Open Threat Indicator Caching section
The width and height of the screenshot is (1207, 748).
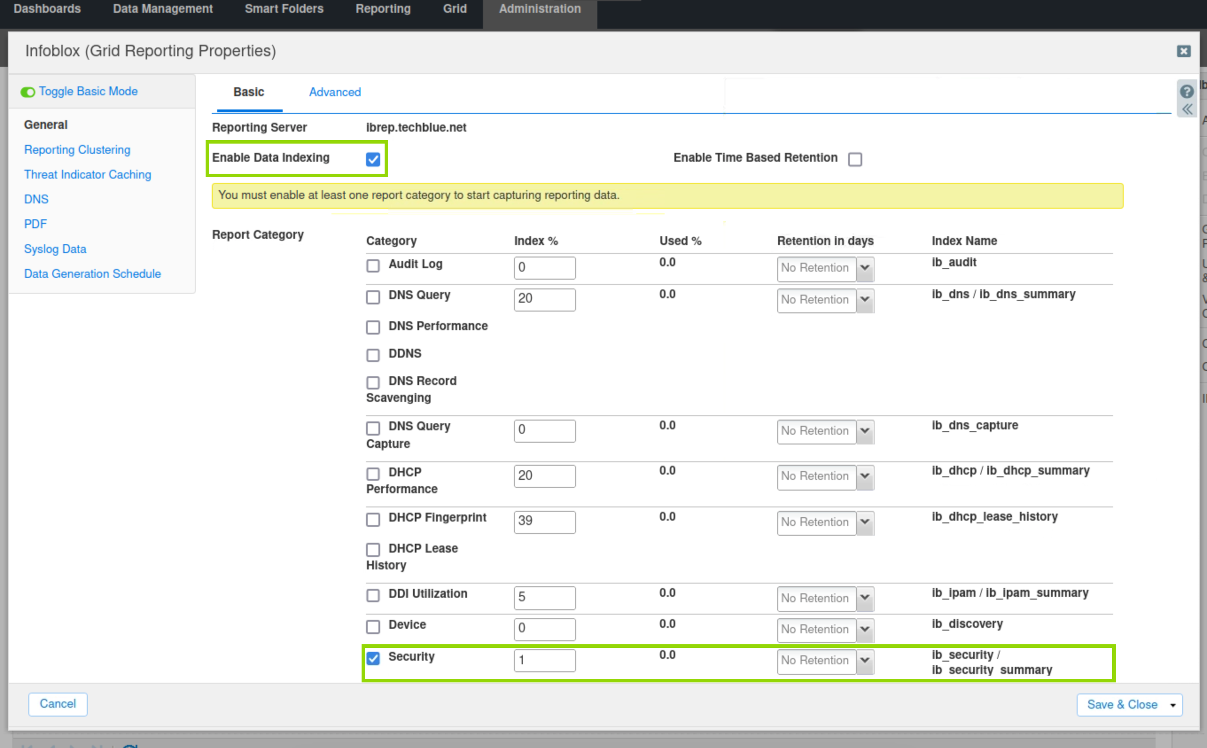[x=88, y=175]
